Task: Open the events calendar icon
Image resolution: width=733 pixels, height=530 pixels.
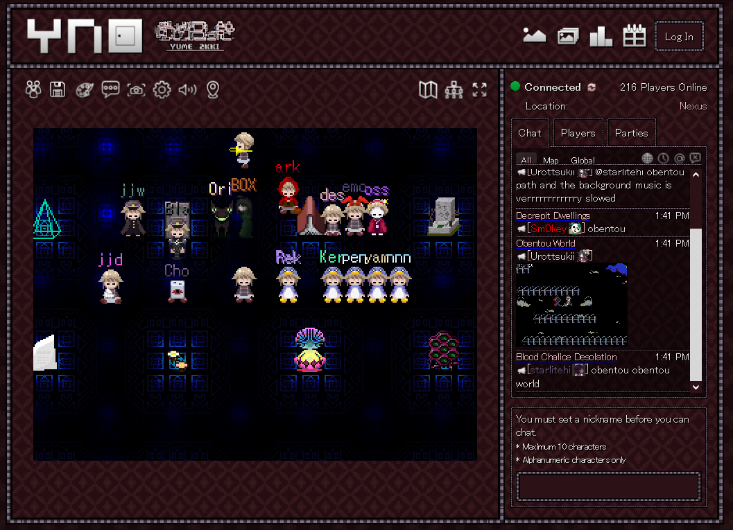Action: click(x=634, y=36)
